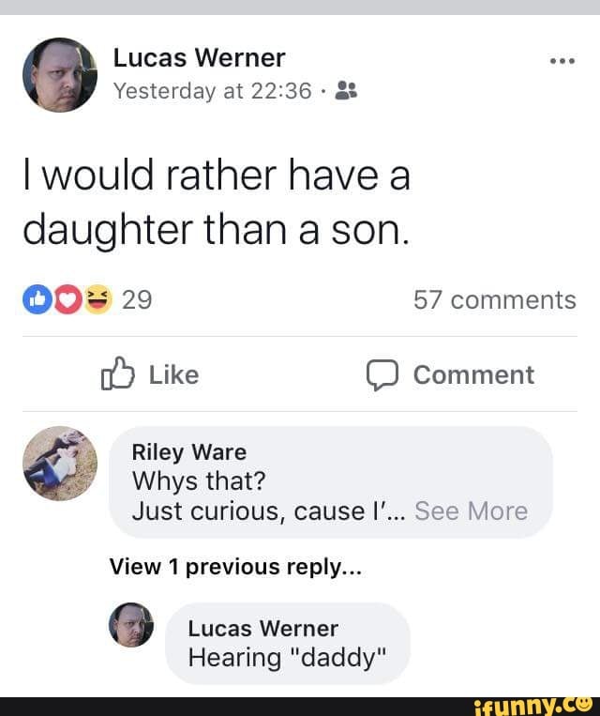Viewport: 600px width, 716px height.
Task: Click Lucas Werner's name in the reply
Action: [x=262, y=628]
